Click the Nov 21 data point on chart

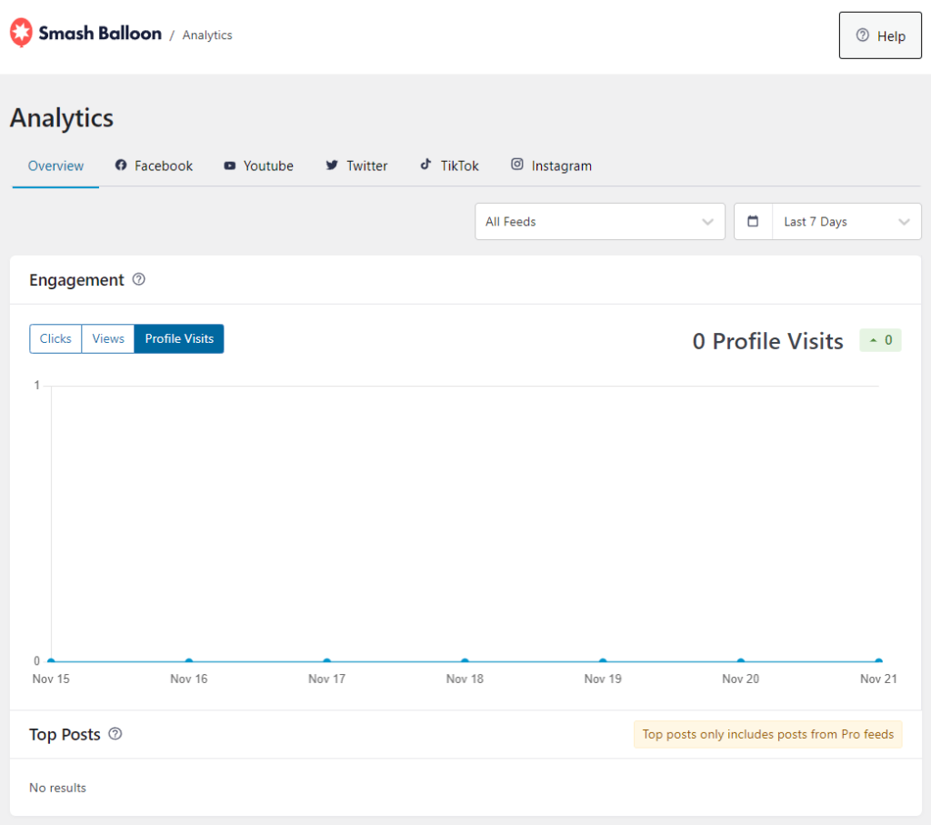click(878, 662)
